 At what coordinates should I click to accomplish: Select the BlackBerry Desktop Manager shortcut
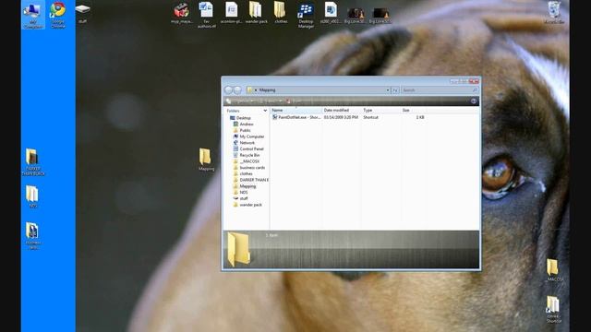click(x=306, y=16)
